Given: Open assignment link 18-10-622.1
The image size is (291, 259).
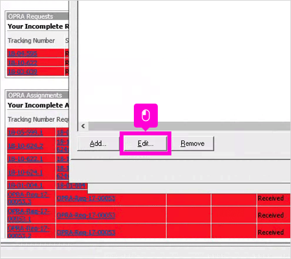Looking at the screenshot, I should [25, 159].
